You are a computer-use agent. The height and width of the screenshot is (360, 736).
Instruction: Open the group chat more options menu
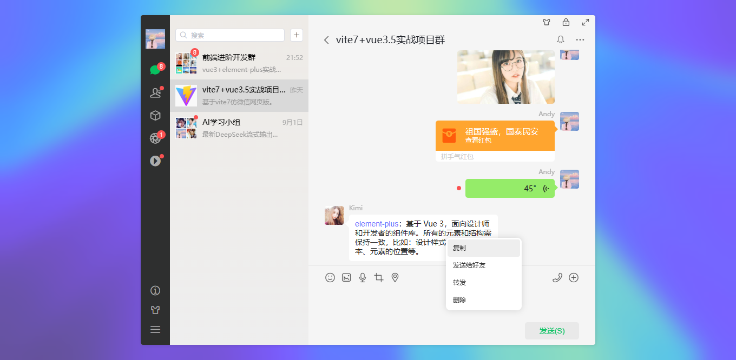(x=580, y=39)
